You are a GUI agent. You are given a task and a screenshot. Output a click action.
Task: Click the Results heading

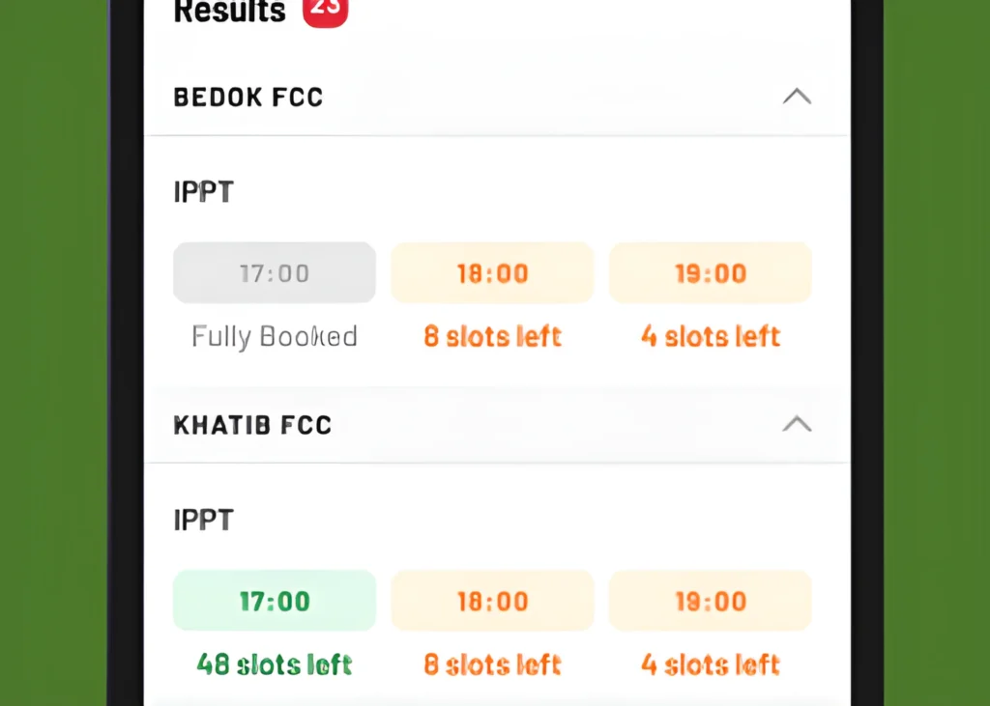point(229,13)
